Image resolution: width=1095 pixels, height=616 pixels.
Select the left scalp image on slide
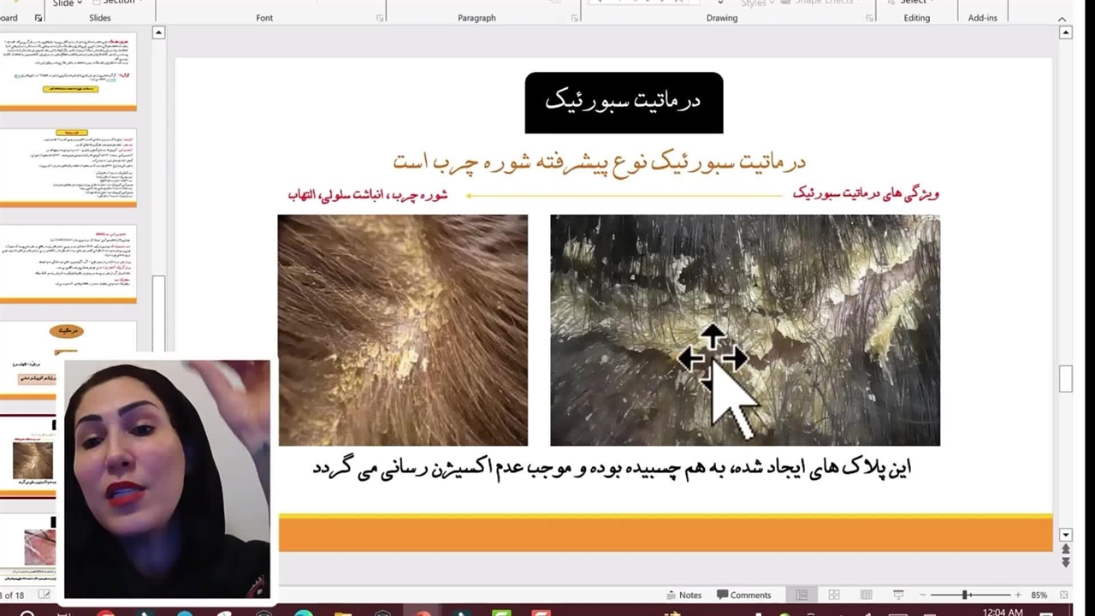coord(402,329)
